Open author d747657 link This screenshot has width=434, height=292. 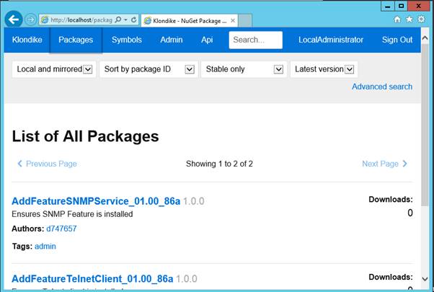[61, 229]
